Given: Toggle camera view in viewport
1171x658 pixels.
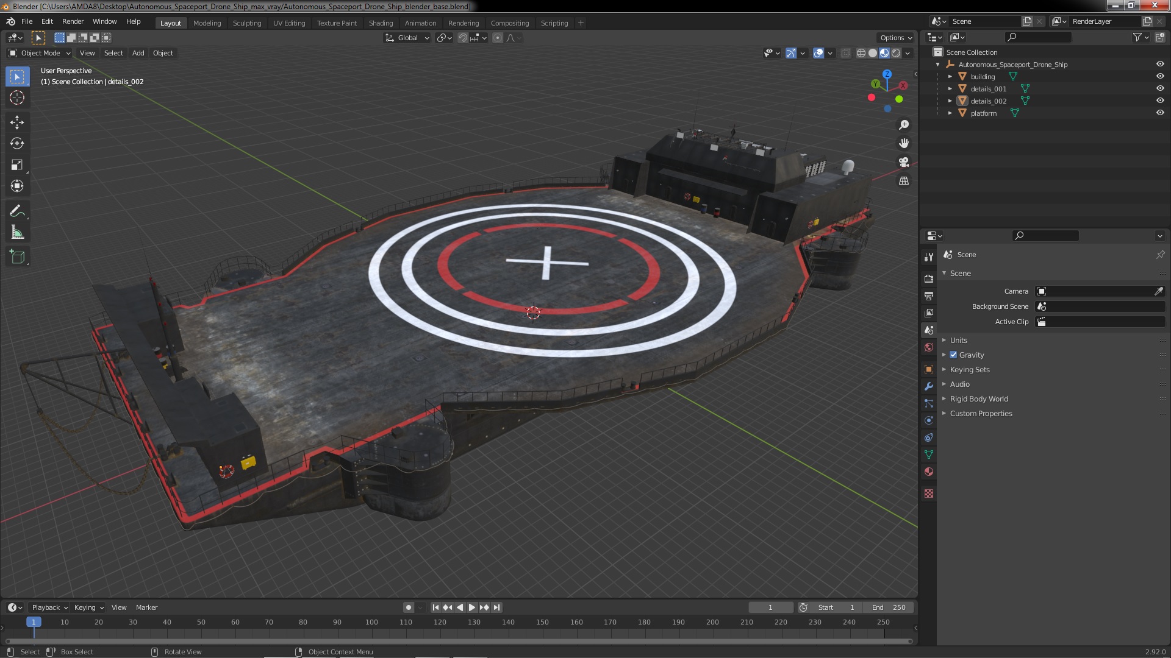Looking at the screenshot, I should [x=904, y=162].
